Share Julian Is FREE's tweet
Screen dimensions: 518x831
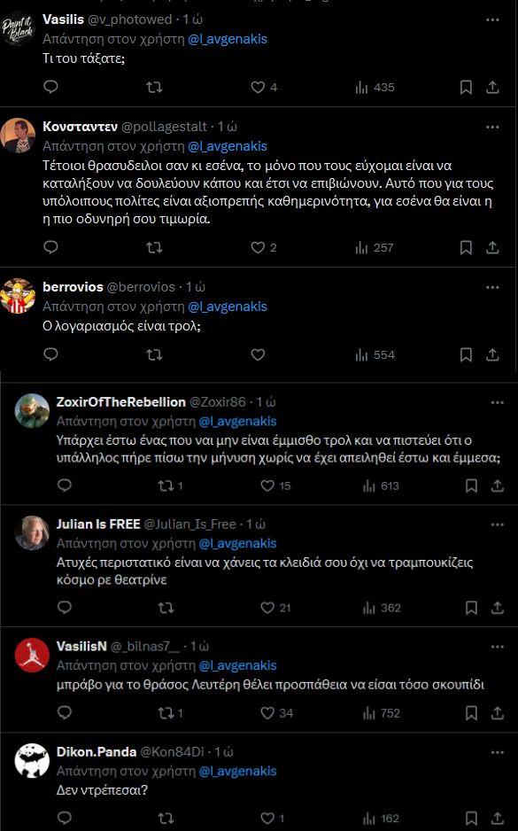click(498, 608)
